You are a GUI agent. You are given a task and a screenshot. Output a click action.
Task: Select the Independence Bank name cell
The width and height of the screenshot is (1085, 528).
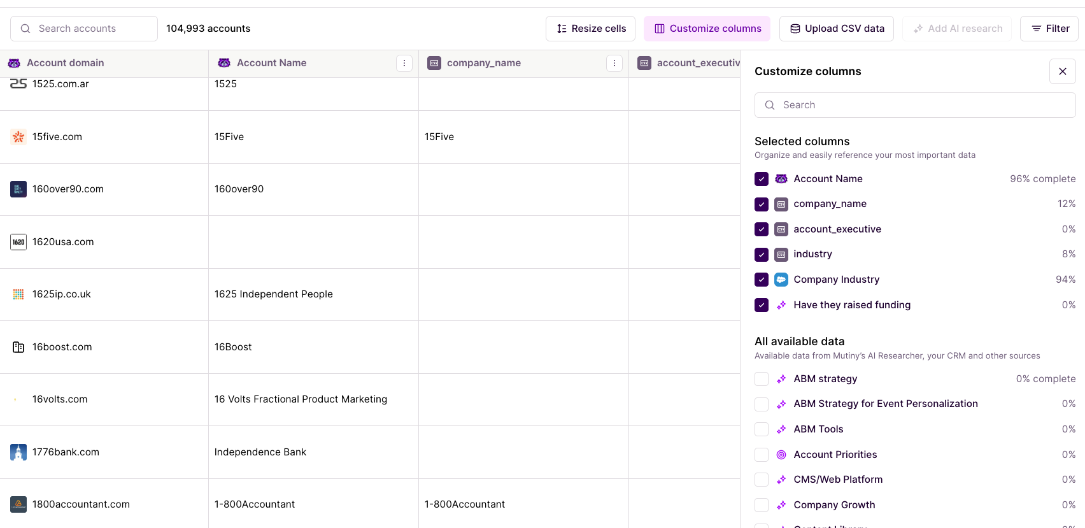pyautogui.click(x=314, y=452)
